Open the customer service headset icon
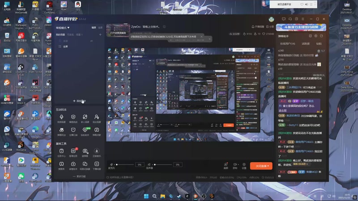Viewport: 358px width, 201px height. point(290,19)
